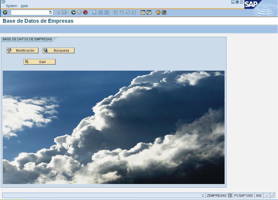This screenshot has height=200, width=278.
Task: Open Find with the binoculars icon
Action: tap(101, 12)
